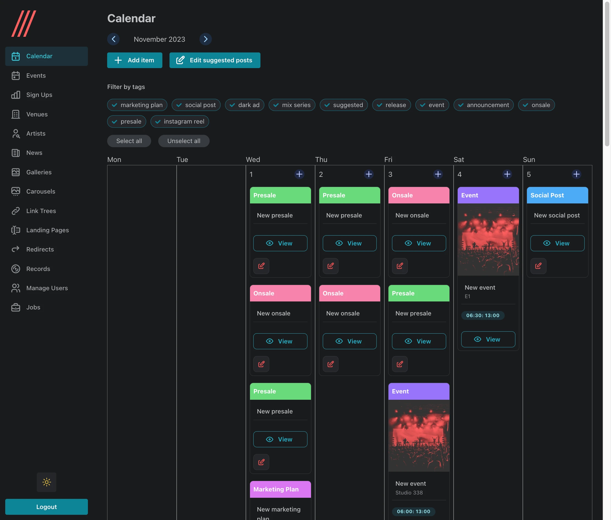This screenshot has width=611, height=520.
Task: Go to next month arrow
Action: [x=205, y=39]
